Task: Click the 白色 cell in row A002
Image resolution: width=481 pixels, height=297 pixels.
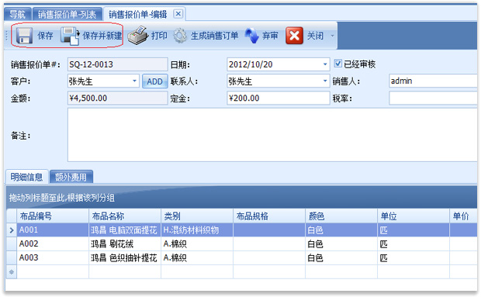Action: pos(341,244)
